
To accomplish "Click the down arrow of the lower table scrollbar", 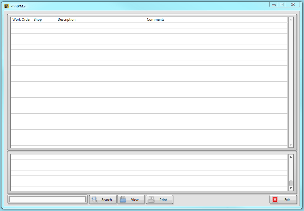I will (290, 188).
